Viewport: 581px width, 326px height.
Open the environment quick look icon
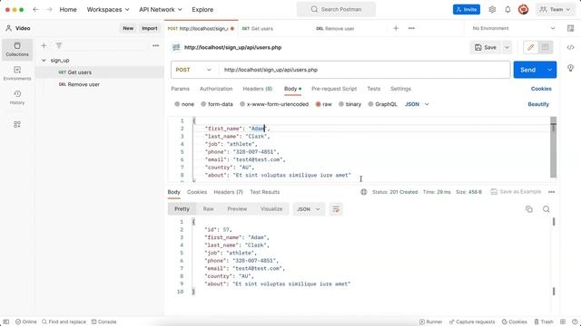(x=571, y=28)
